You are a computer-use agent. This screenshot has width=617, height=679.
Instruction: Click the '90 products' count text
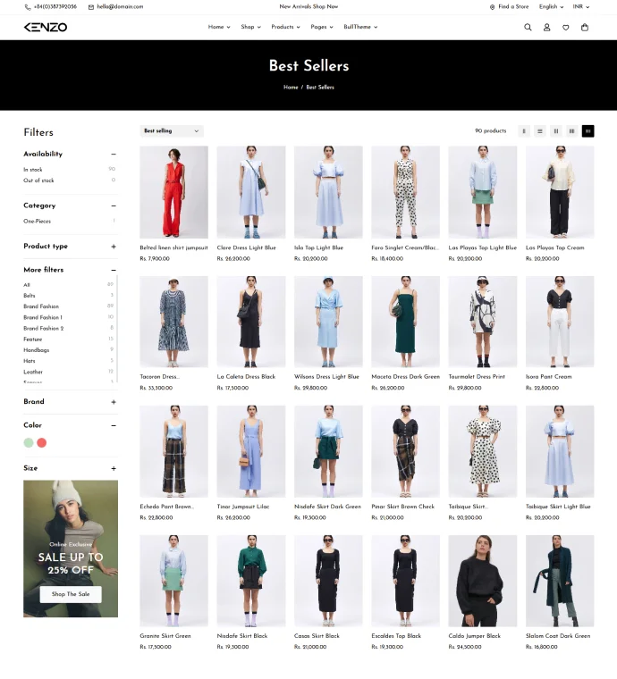click(491, 130)
